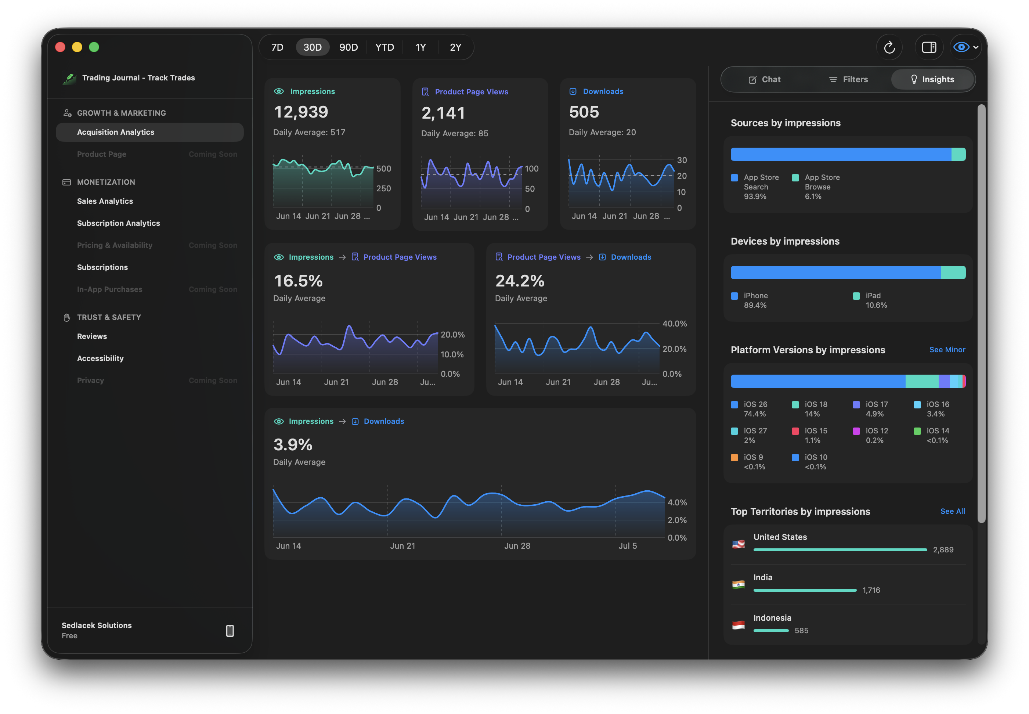The width and height of the screenshot is (1029, 714).
Task: Click the Product Page Views card icon
Action: point(425,92)
